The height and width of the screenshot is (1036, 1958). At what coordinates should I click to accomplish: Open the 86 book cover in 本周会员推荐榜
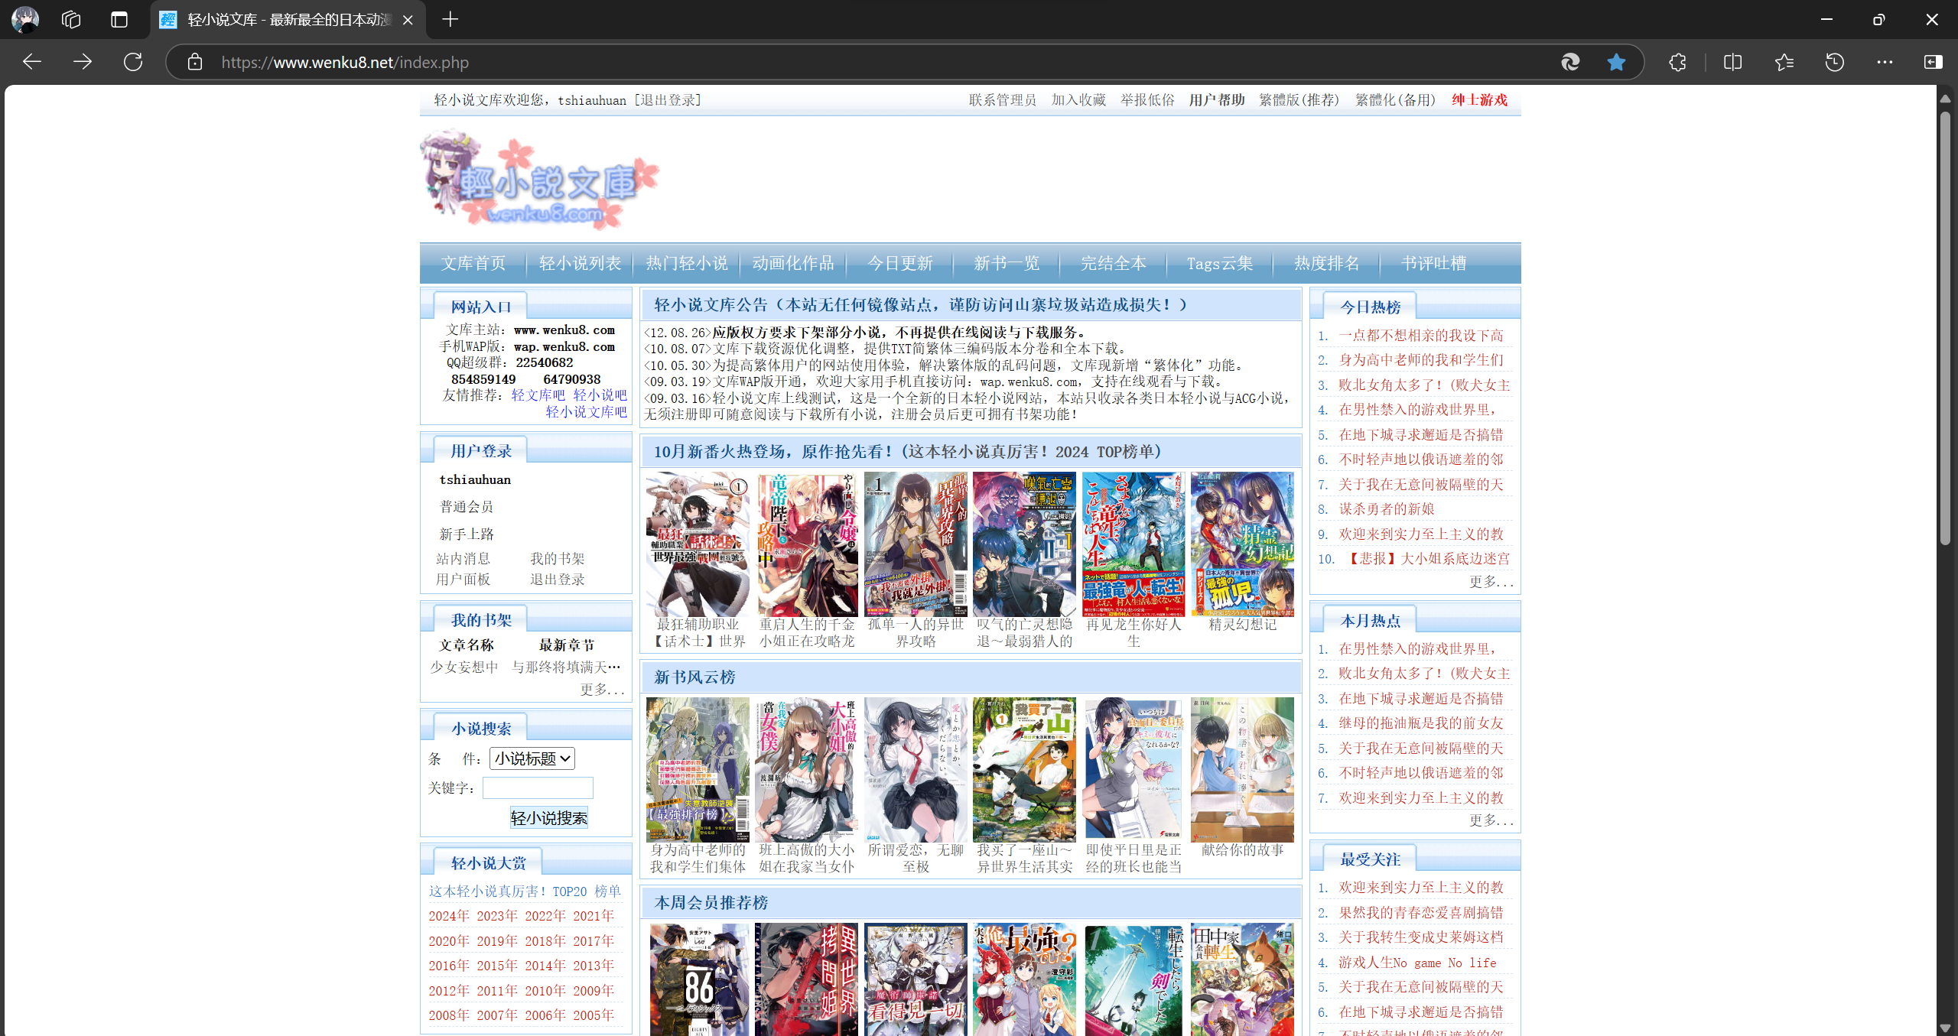tap(699, 979)
